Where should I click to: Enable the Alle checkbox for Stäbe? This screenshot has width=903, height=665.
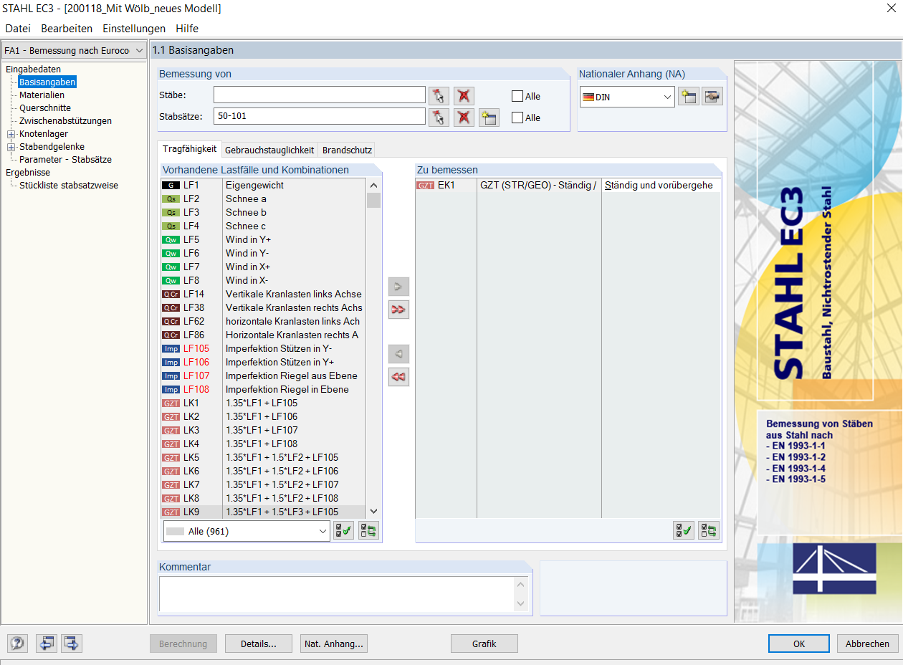click(x=517, y=96)
